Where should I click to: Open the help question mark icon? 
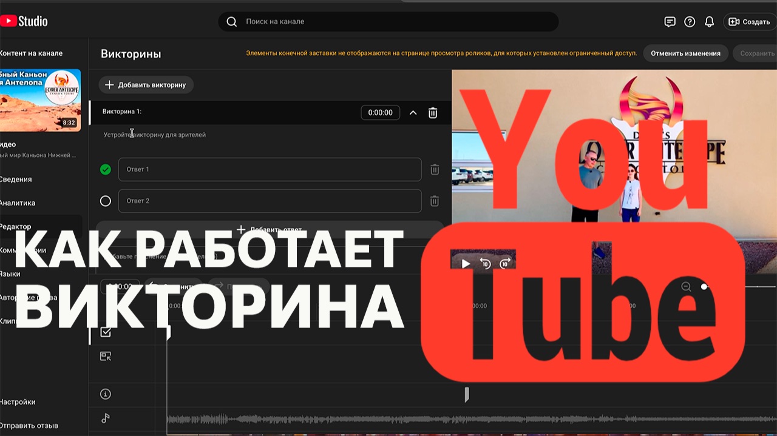[x=690, y=22]
